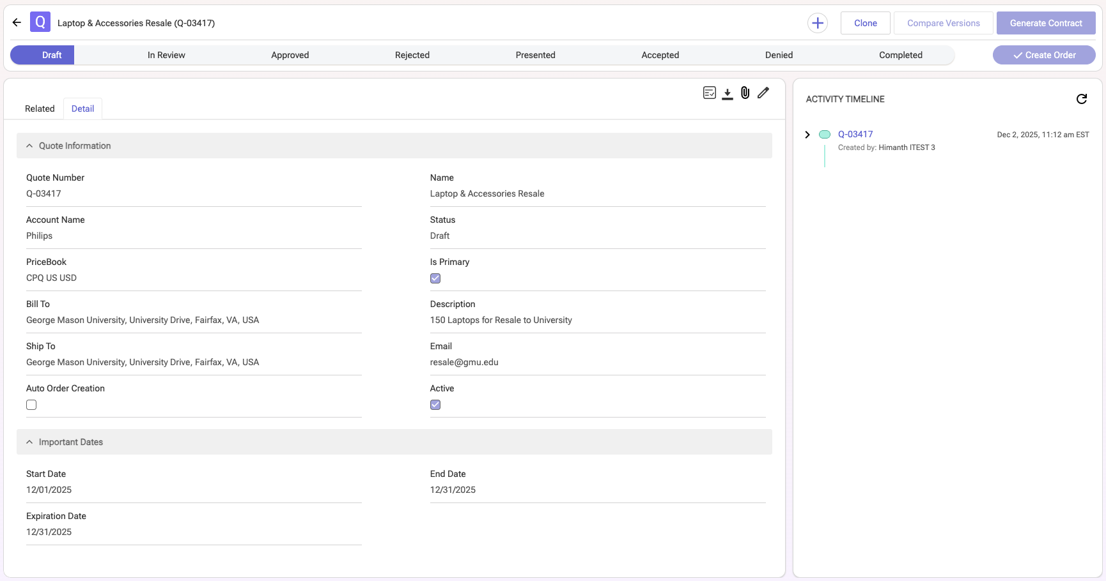This screenshot has height=581, width=1106.
Task: Download the quote document
Action: (x=728, y=93)
